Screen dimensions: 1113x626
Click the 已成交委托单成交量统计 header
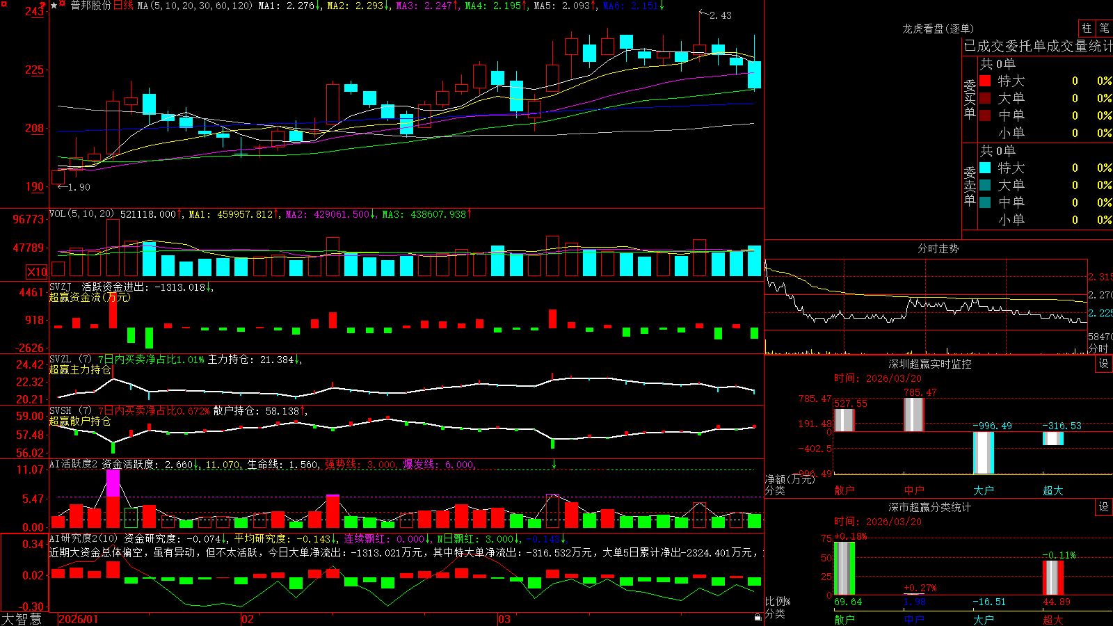click(1038, 46)
